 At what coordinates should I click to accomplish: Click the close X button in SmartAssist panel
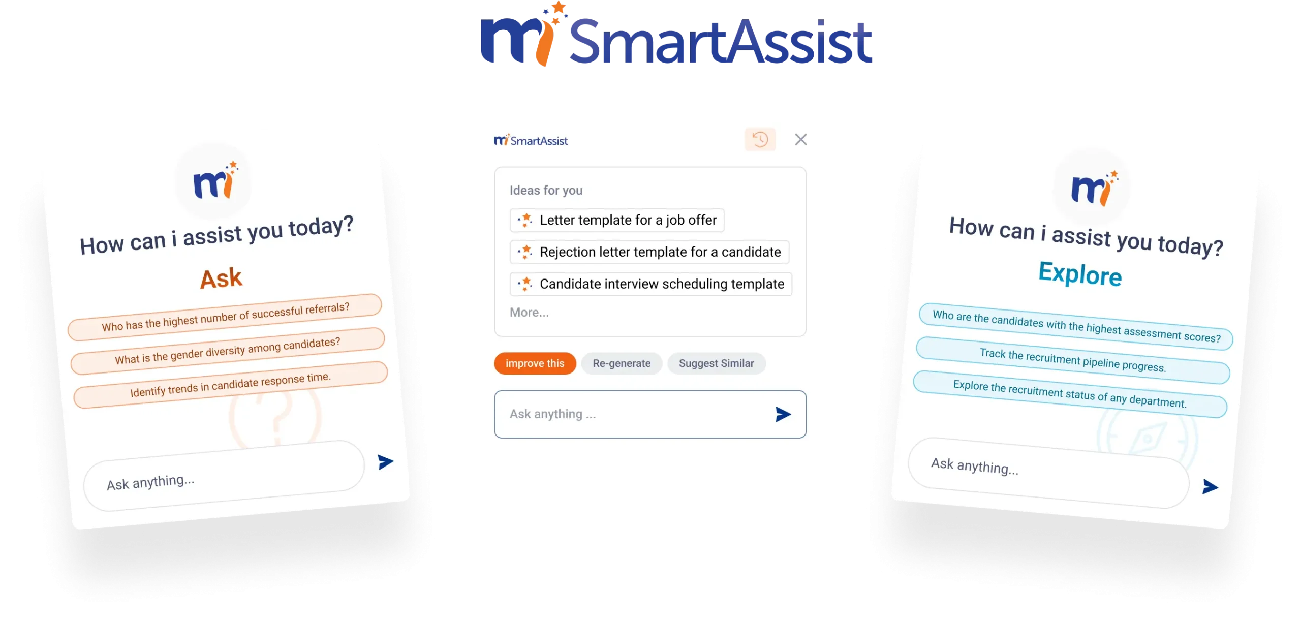(801, 139)
